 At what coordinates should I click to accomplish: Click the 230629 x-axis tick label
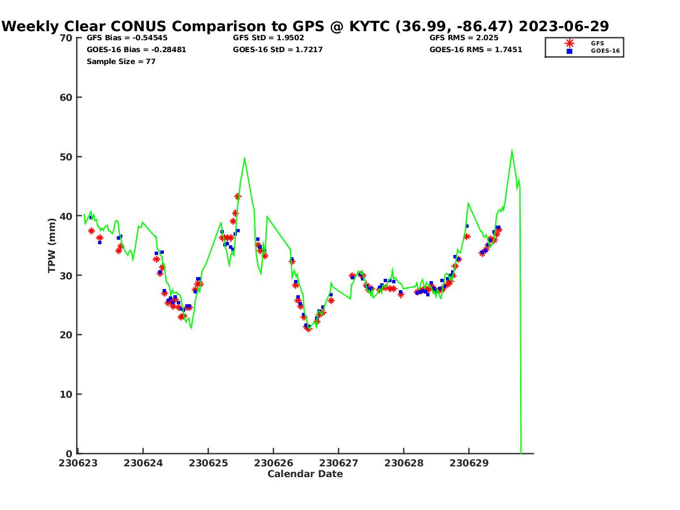469,463
